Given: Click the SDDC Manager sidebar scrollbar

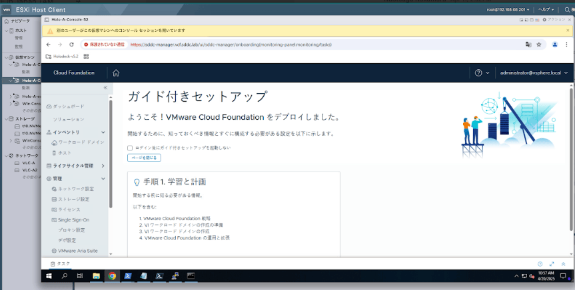Looking at the screenshot, I should [111, 154].
